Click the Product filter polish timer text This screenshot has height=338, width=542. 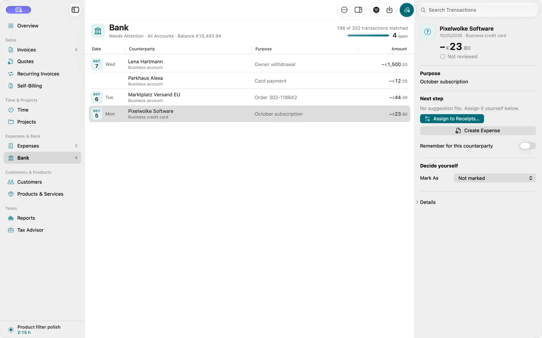pos(39,327)
